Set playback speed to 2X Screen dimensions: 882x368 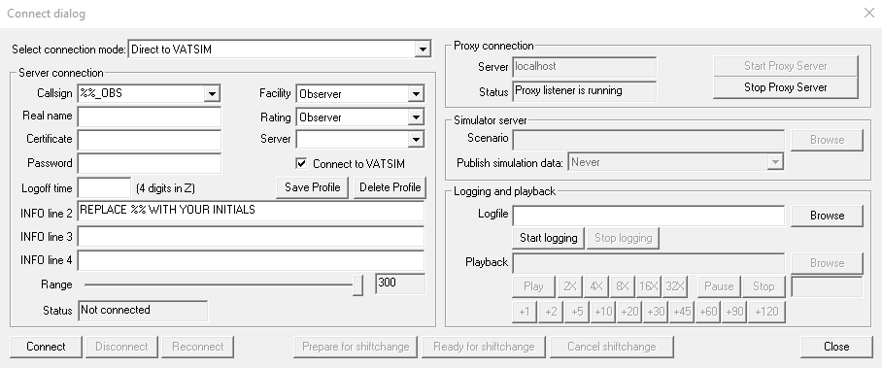[570, 286]
